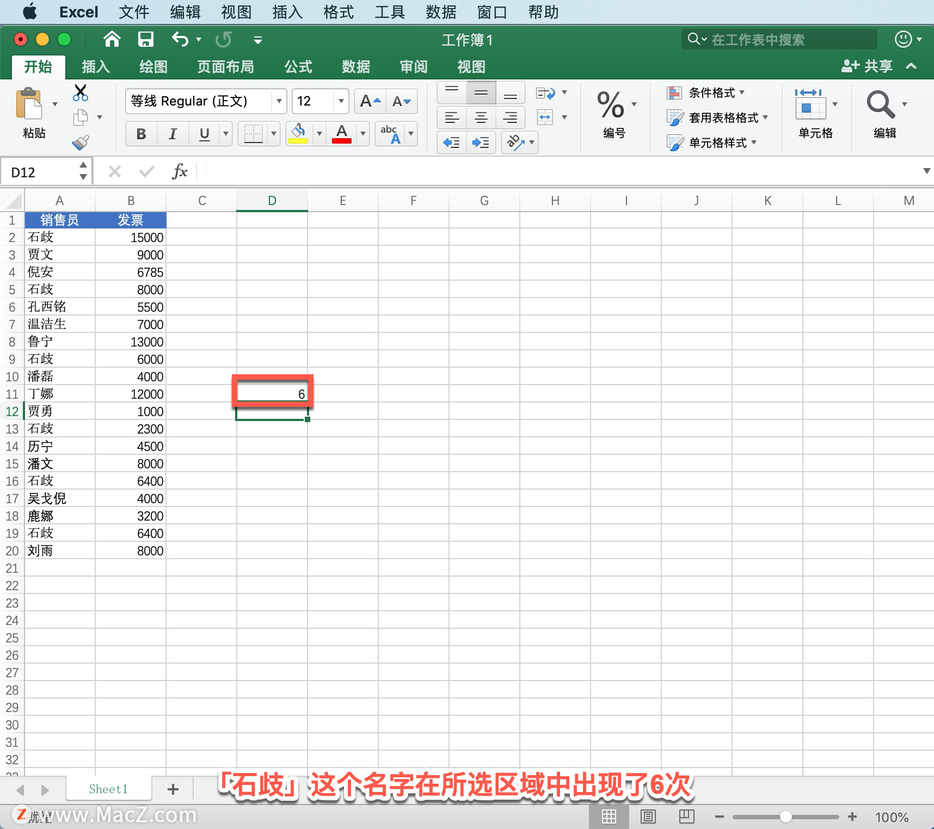Image resolution: width=934 pixels, height=829 pixels.
Task: Toggle bottom vertical alignment
Action: (511, 92)
